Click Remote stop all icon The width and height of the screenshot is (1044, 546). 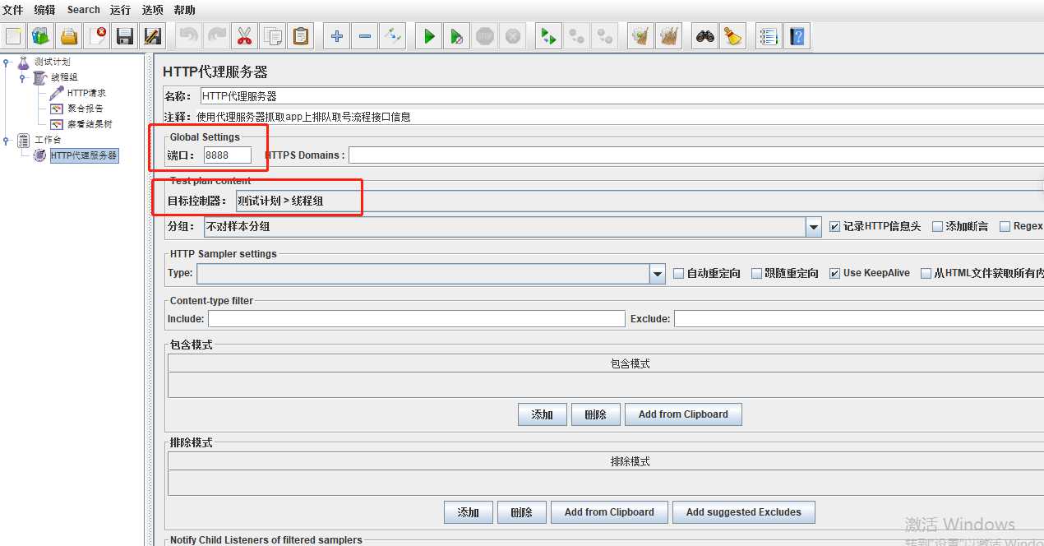(577, 36)
